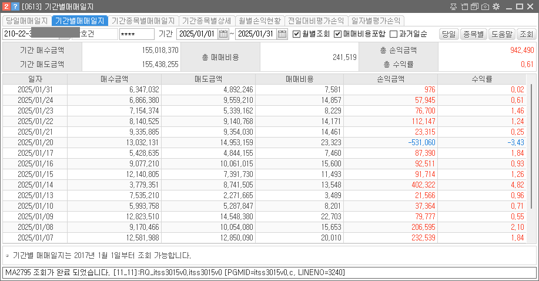This screenshot has width=539, height=281.
Task: Click the blue question mark icon
Action: 15,6
